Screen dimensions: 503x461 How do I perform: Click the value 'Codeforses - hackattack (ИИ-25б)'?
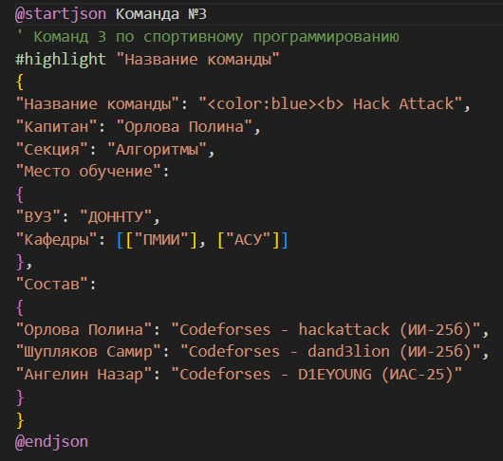coord(326,329)
